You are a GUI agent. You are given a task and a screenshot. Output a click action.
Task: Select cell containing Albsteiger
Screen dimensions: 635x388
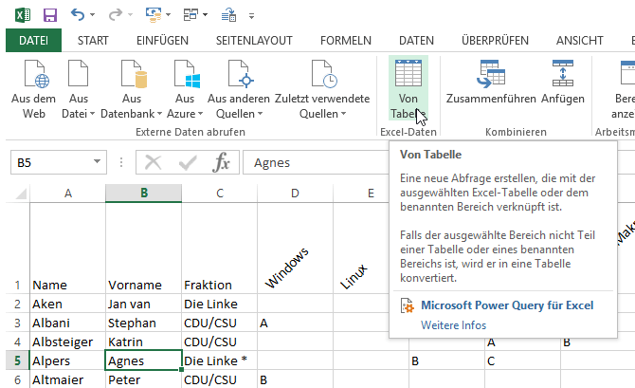pyautogui.click(x=67, y=342)
